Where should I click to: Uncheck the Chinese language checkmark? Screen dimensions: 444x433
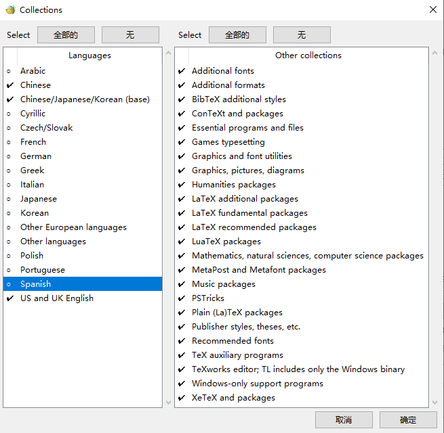(10, 85)
